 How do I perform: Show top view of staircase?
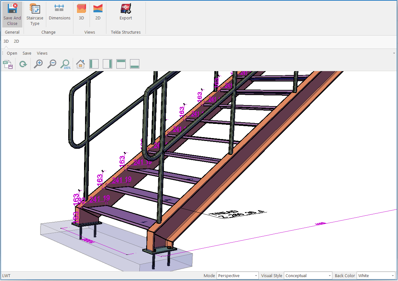pyautogui.click(x=121, y=64)
